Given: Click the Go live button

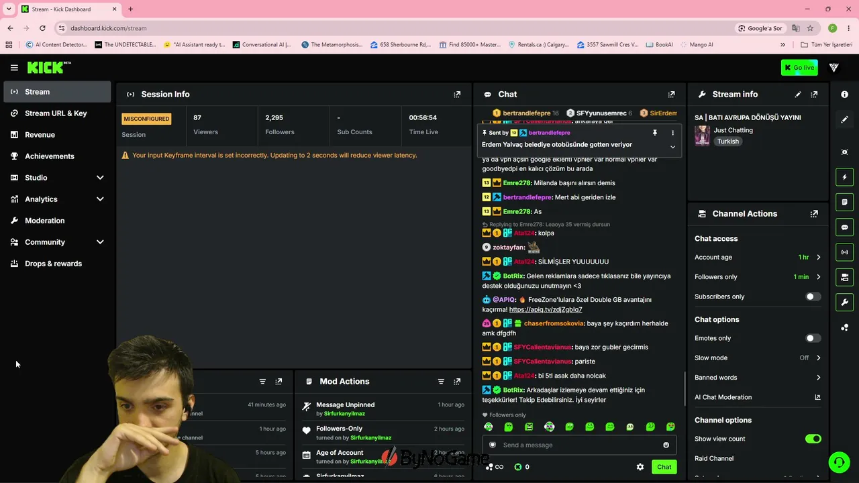Looking at the screenshot, I should pyautogui.click(x=799, y=68).
